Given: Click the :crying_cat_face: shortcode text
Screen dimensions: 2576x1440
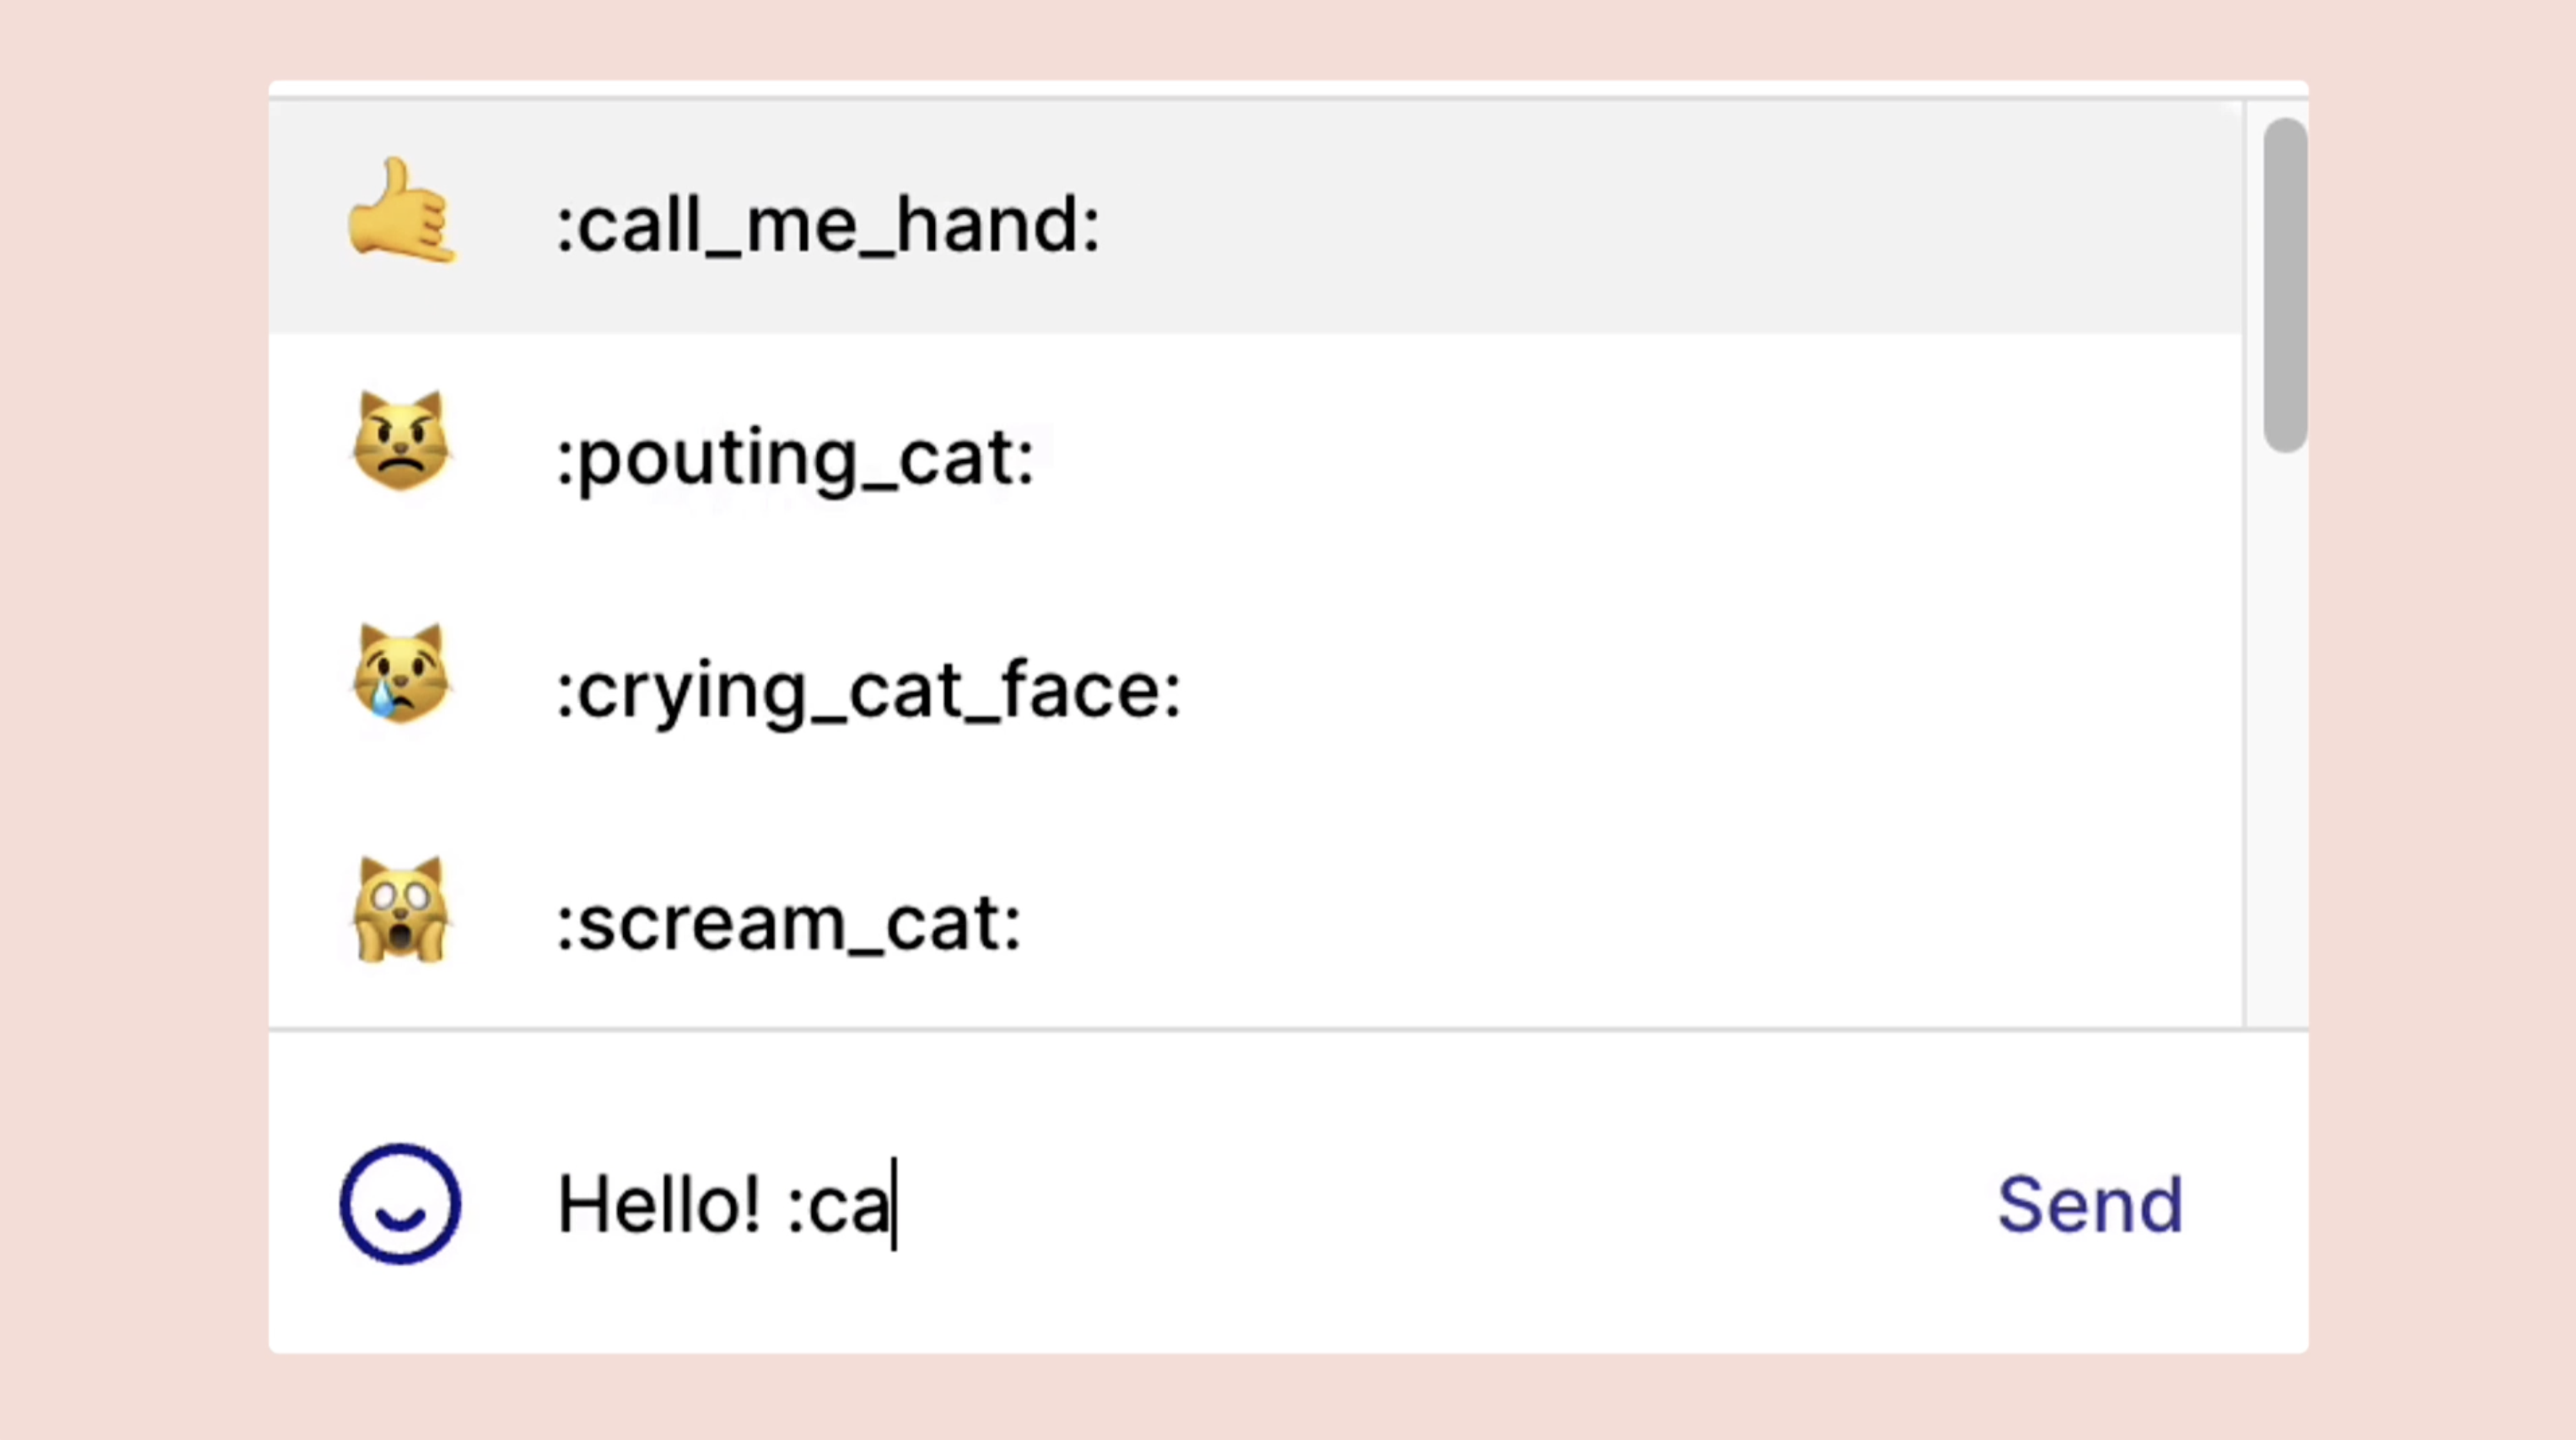Looking at the screenshot, I should coord(868,691).
